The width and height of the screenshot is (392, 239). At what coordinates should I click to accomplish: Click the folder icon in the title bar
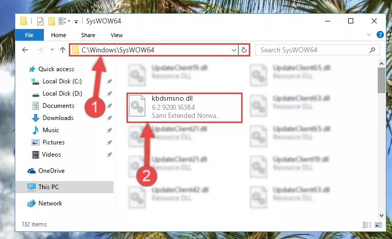pyautogui.click(x=23, y=21)
